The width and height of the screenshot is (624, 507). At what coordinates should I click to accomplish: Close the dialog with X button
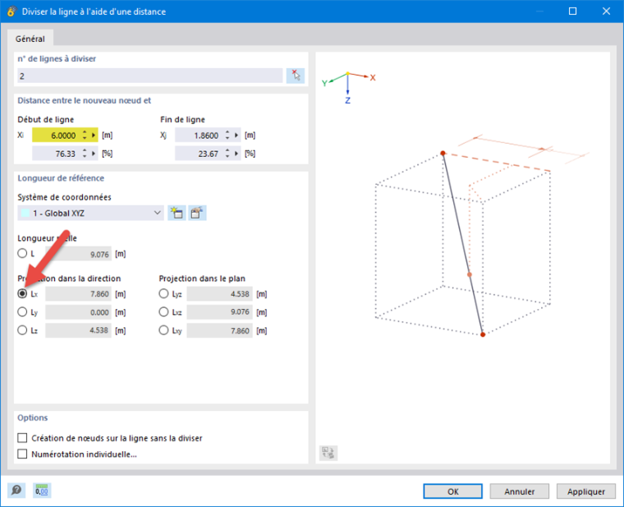point(606,12)
